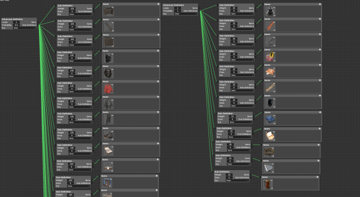The height and width of the screenshot is (197, 360).
Task: Select the metal spring item icon
Action: [270, 41]
